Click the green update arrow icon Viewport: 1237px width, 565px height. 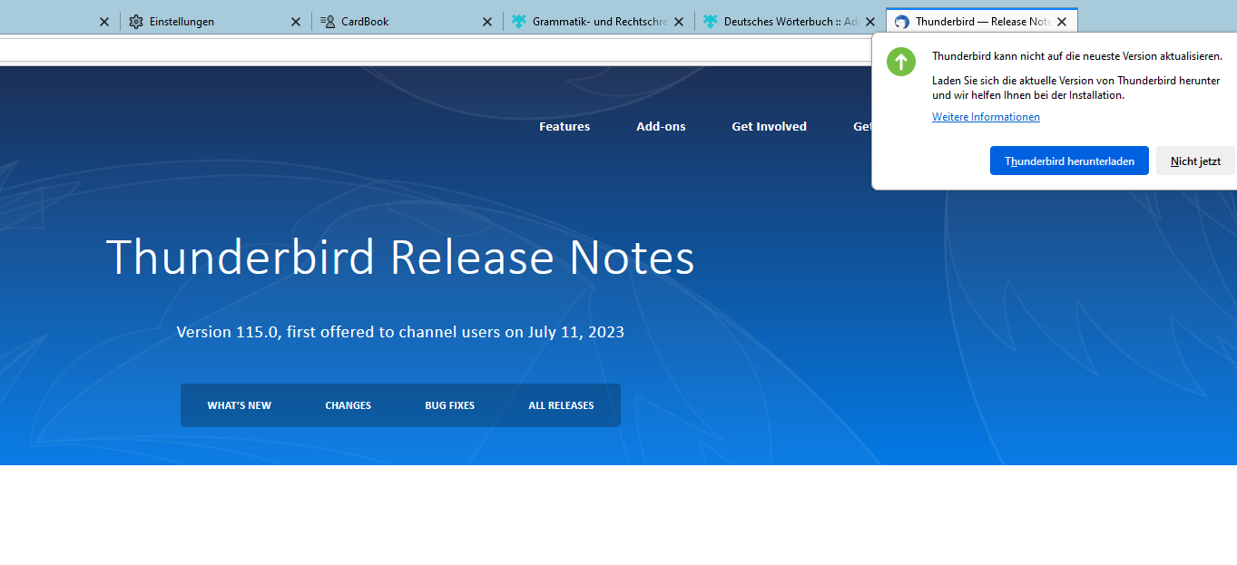point(901,62)
